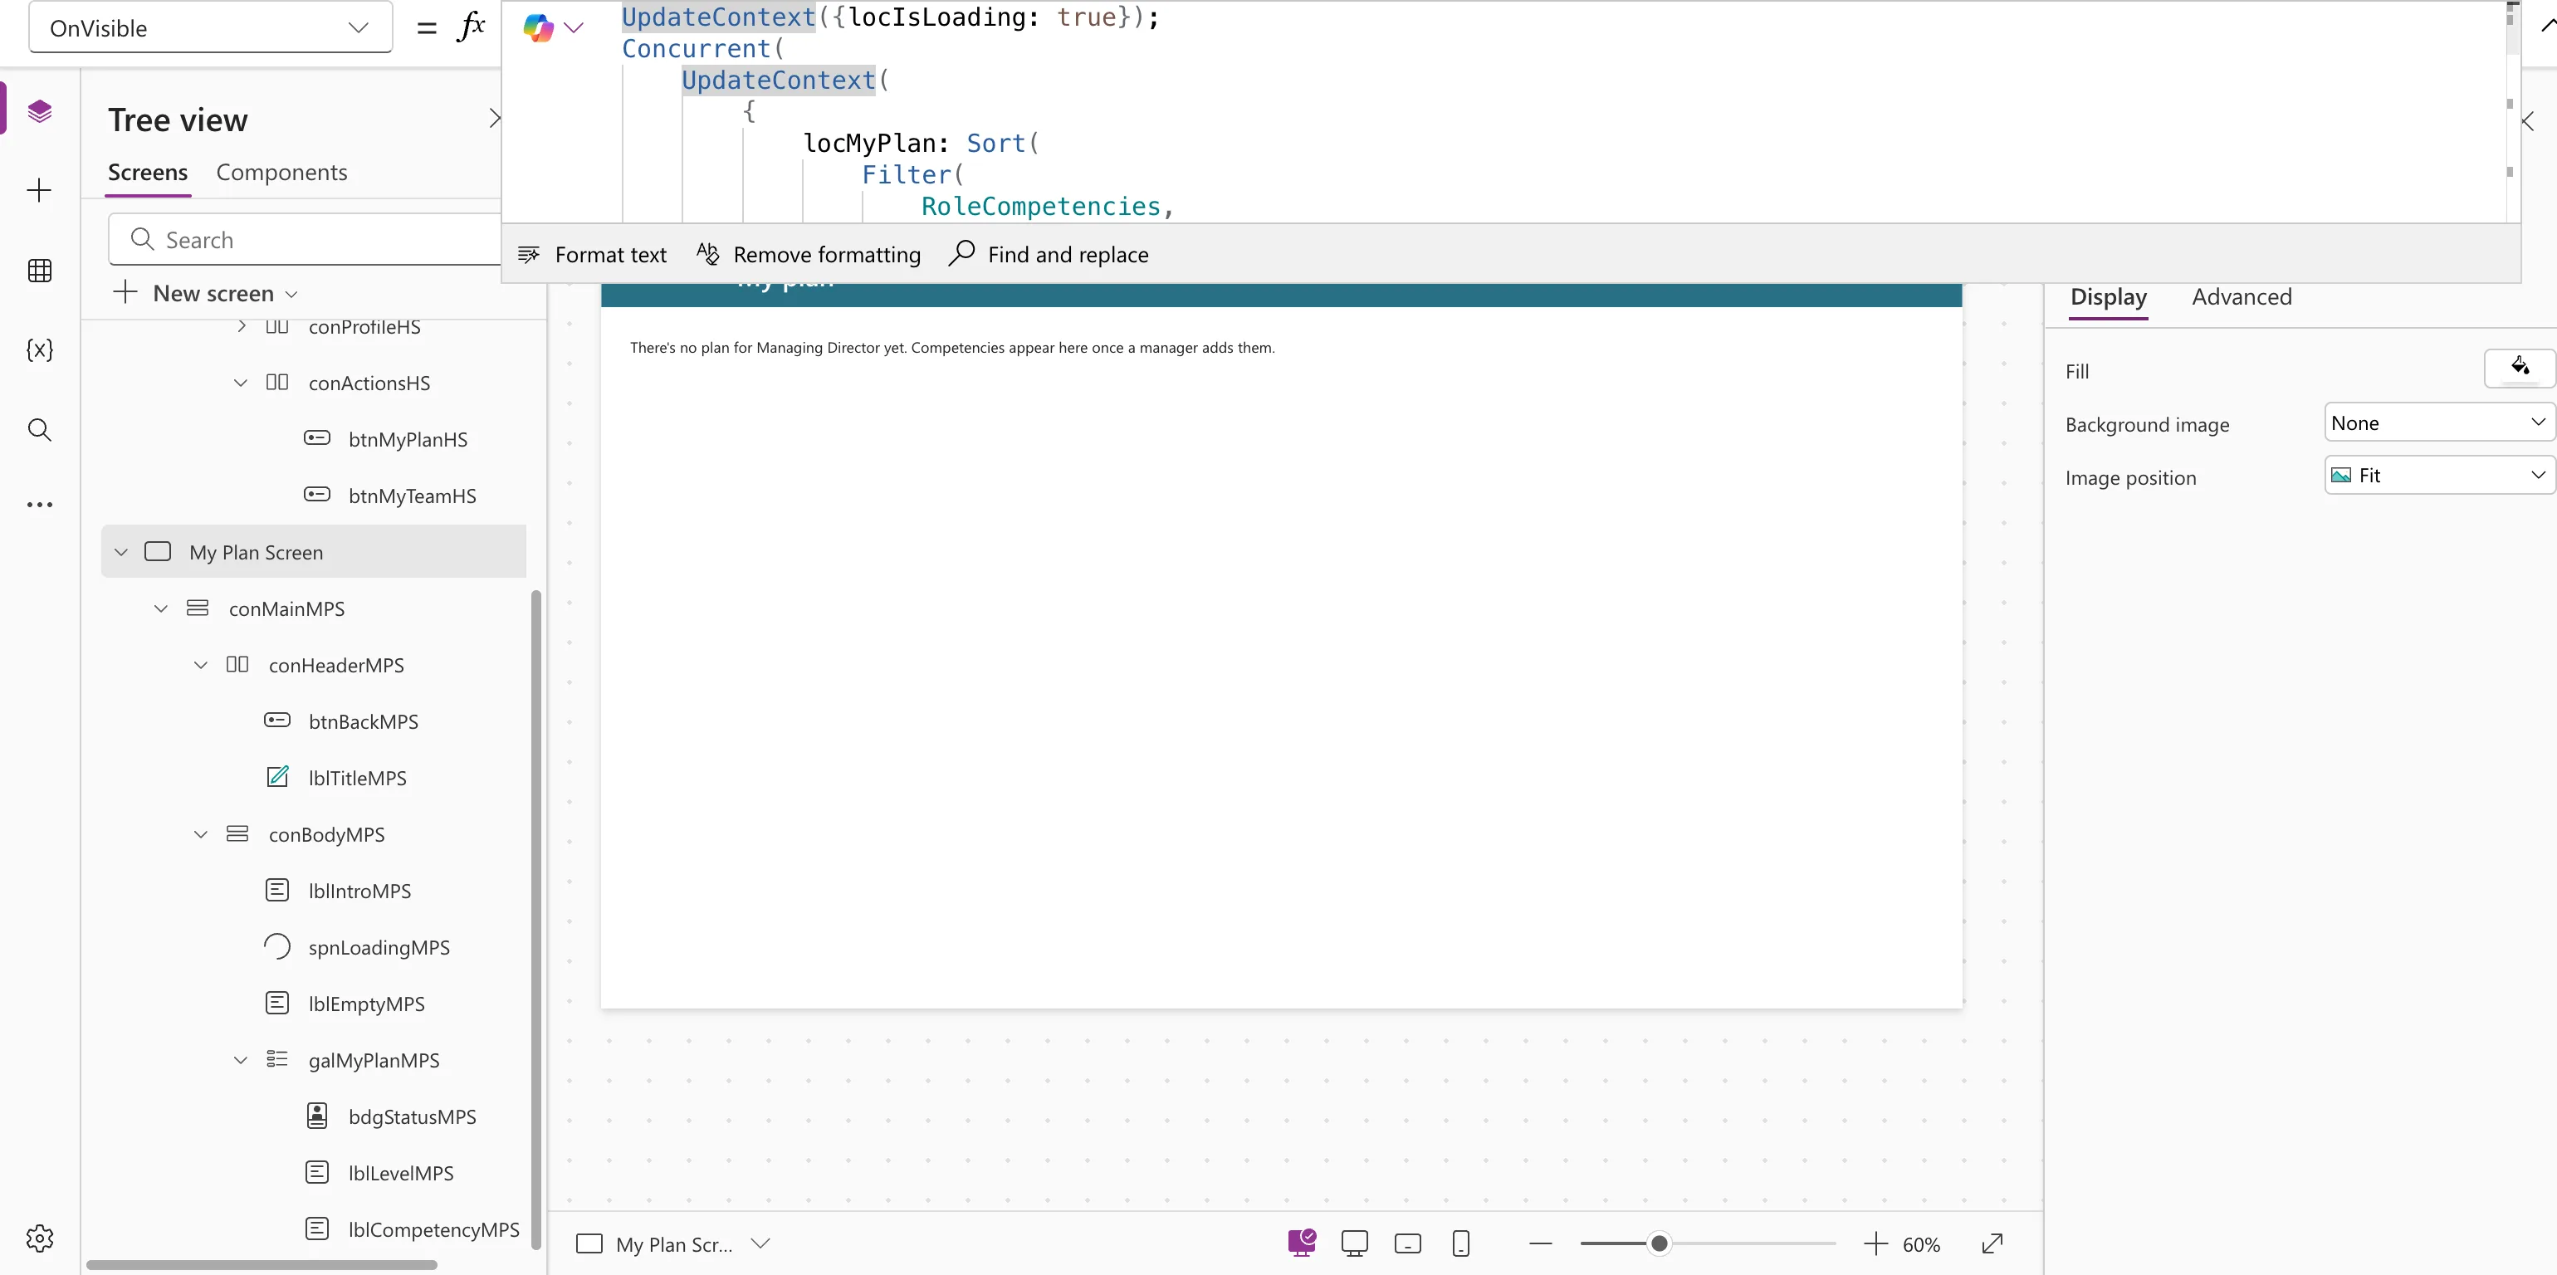2557x1275 pixels.
Task: Open the Settings gear icon
Action: point(40,1238)
